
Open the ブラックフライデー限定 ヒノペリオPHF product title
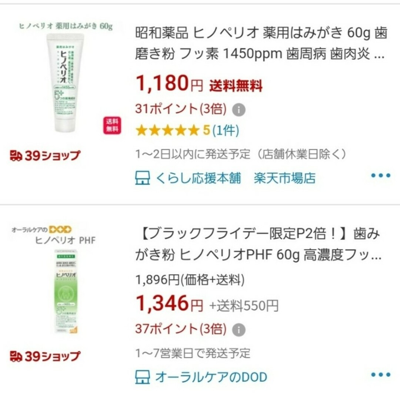[258, 244]
